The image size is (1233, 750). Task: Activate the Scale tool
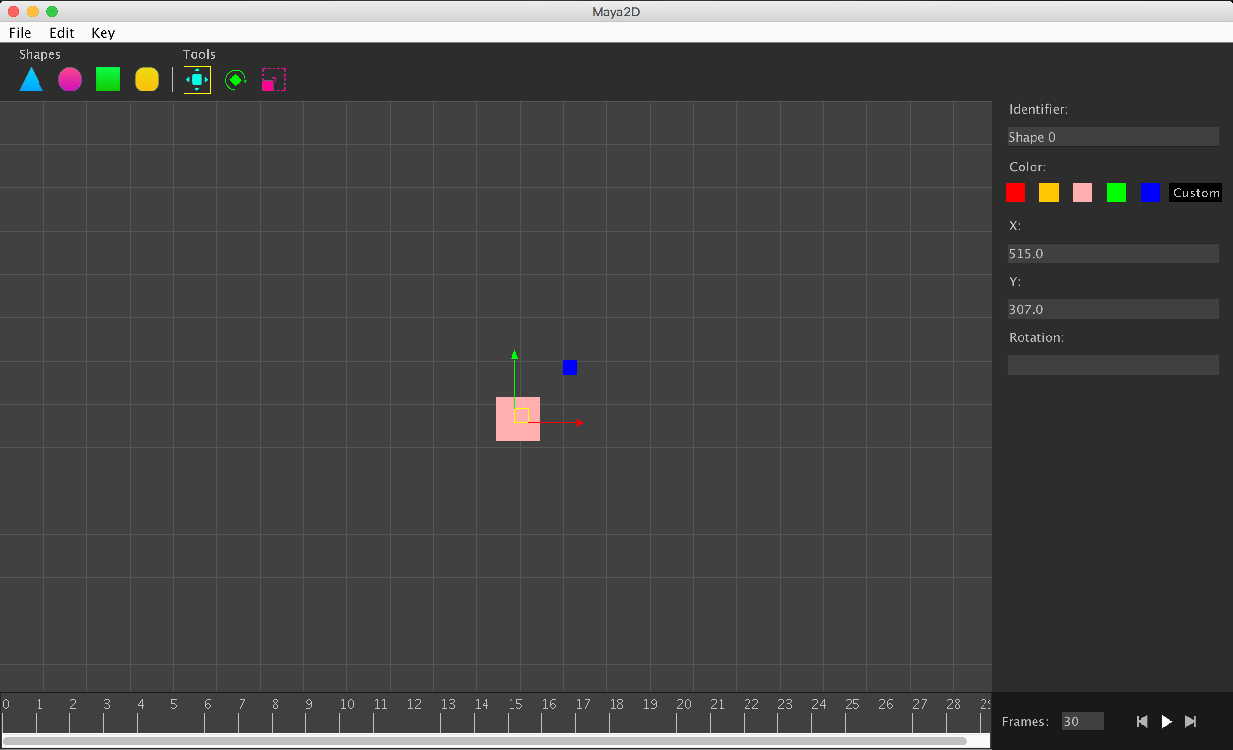[274, 80]
